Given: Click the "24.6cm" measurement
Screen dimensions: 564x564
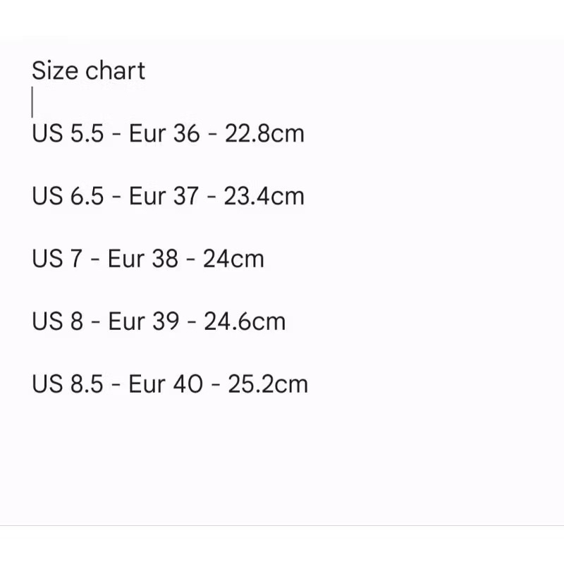Looking at the screenshot, I should pos(245,321).
